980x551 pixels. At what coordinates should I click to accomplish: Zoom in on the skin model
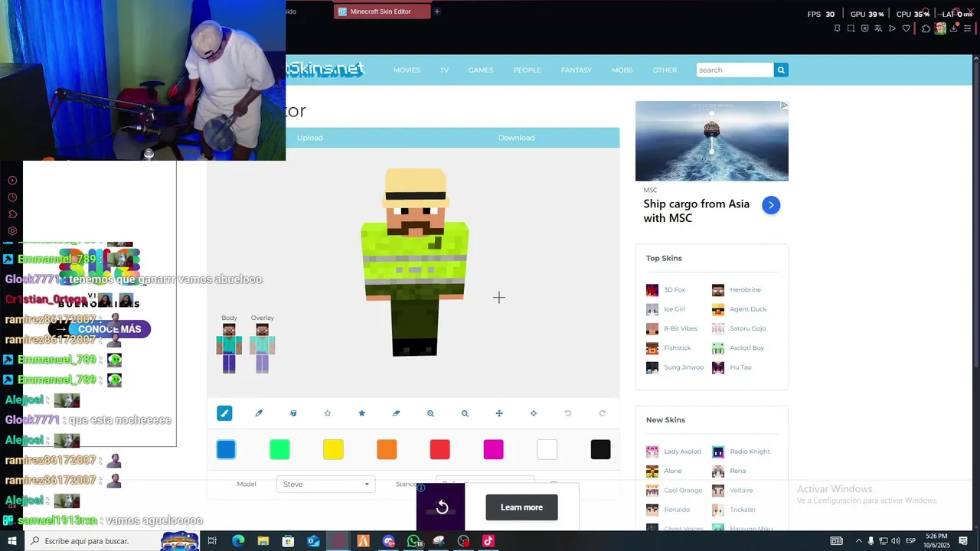430,413
